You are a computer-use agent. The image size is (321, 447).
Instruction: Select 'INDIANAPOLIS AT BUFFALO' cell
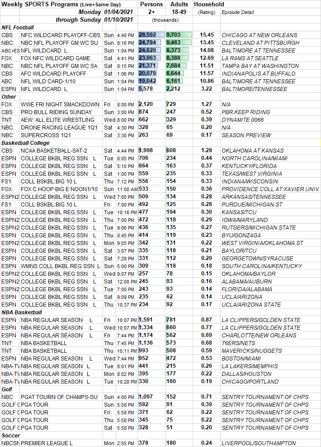(x=259, y=73)
